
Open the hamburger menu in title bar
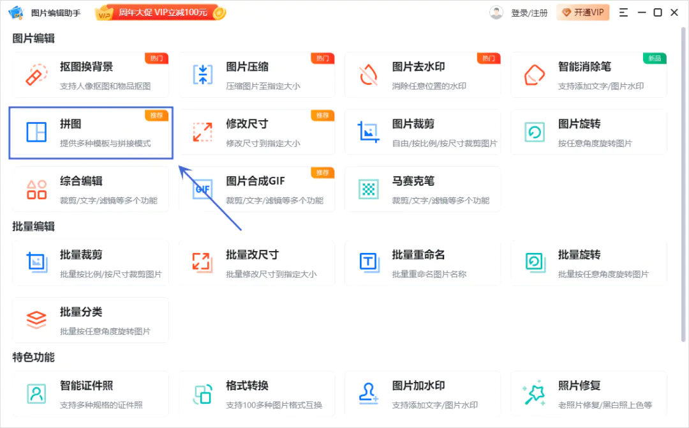(x=623, y=13)
